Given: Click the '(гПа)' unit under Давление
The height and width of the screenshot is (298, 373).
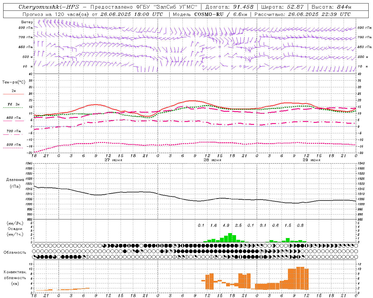Looking at the screenshot, I should pos(15,187).
